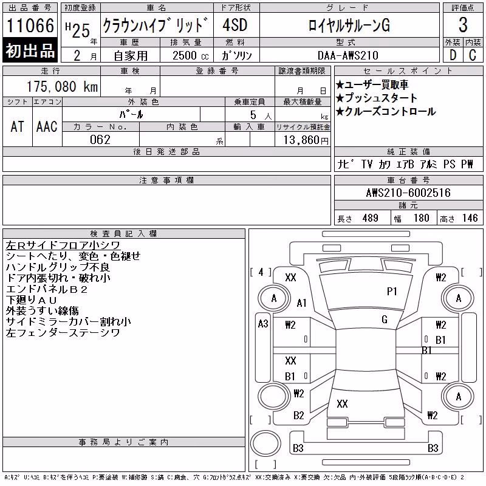Click chassis number AWS210-6002516
Image resolution: width=486 pixels, height=486 pixels.
click(408, 193)
